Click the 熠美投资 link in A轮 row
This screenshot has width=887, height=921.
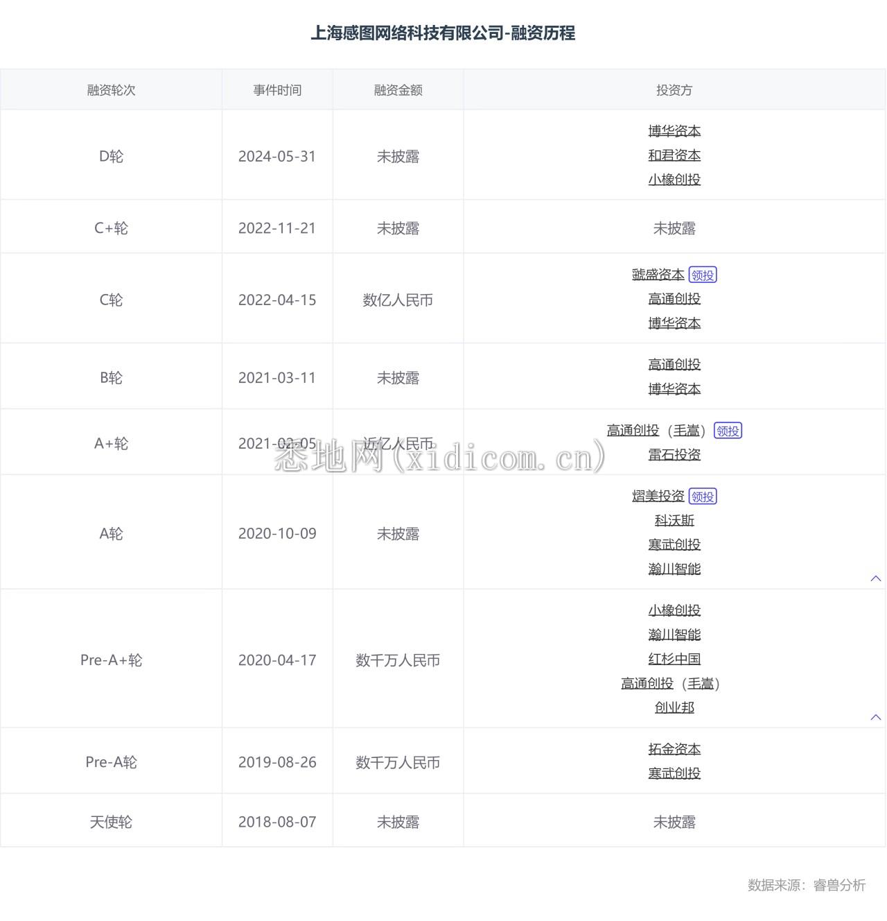(657, 496)
